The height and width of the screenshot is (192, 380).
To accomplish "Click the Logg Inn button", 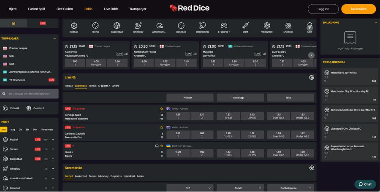I will click(x=323, y=9).
